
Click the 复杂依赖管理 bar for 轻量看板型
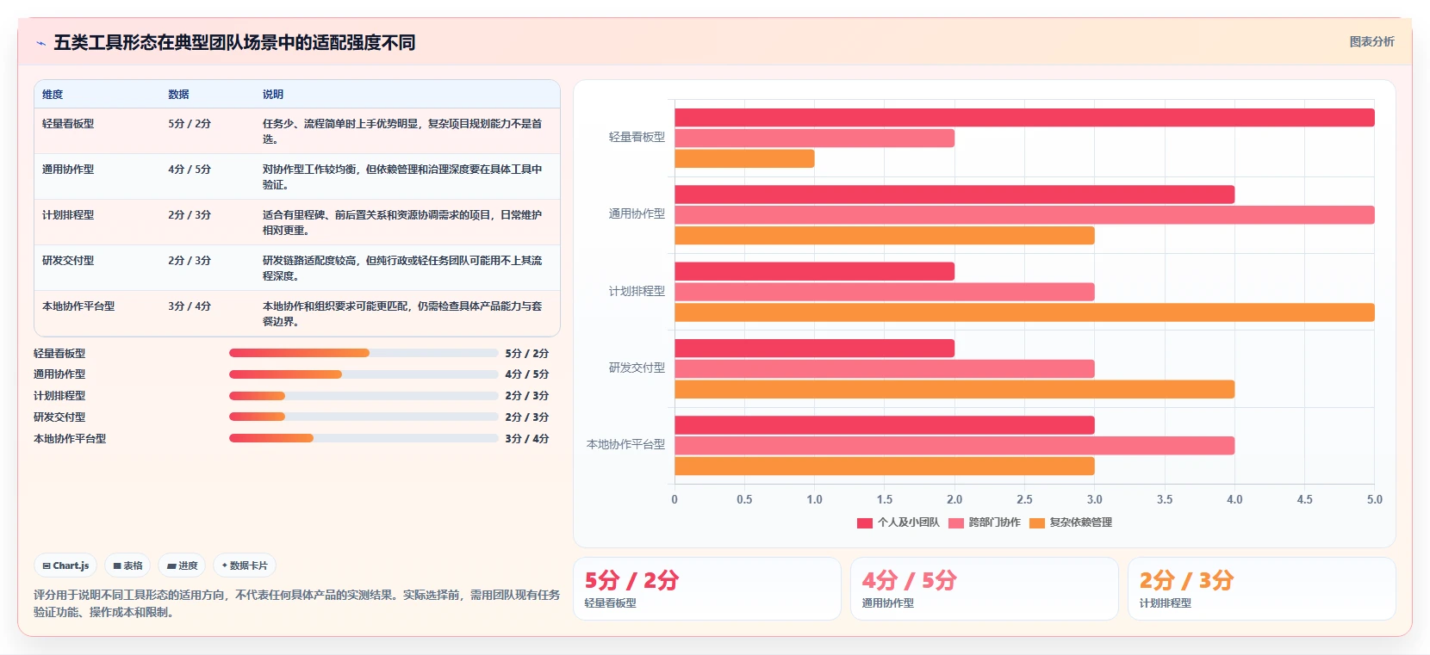click(744, 158)
